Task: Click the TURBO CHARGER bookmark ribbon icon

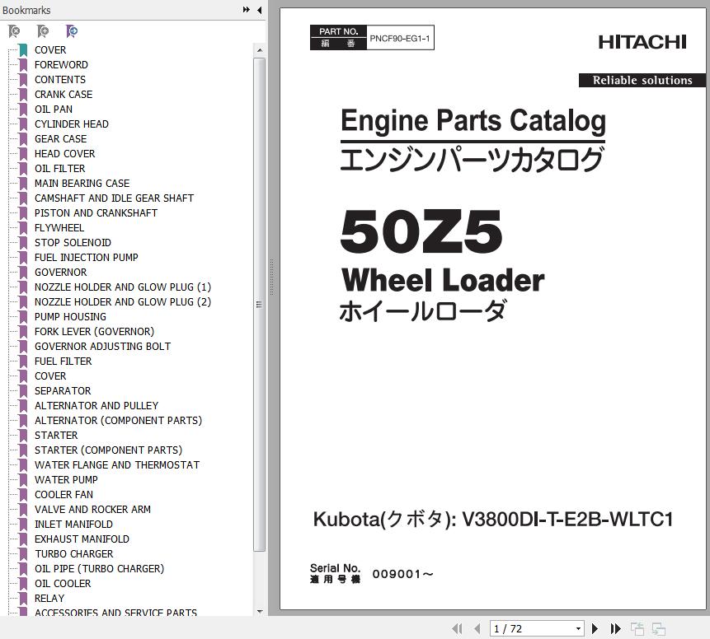Action: (x=23, y=554)
